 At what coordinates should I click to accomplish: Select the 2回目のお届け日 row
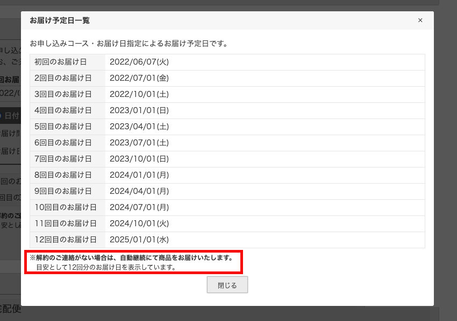[227, 78]
